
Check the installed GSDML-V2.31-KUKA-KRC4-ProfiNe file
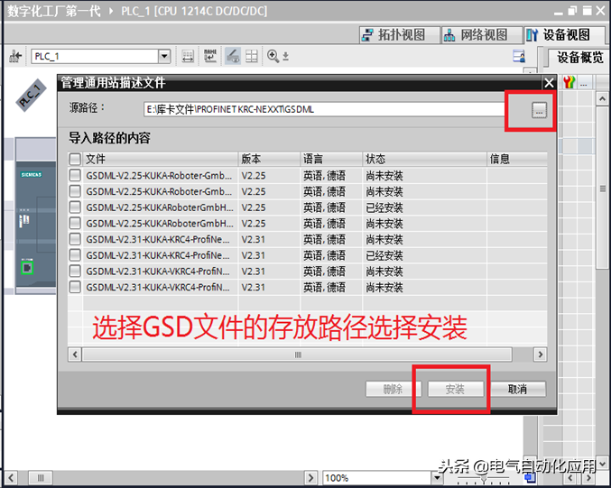pos(75,255)
